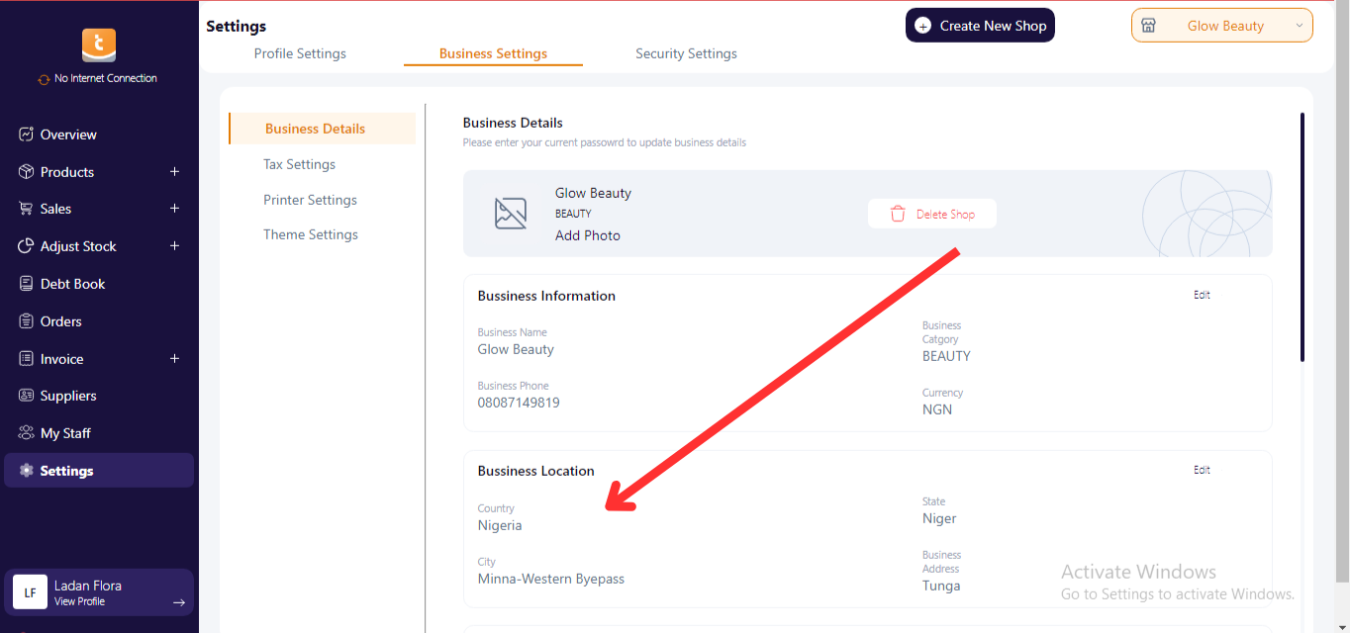Click the Sales cart icon

point(27,209)
